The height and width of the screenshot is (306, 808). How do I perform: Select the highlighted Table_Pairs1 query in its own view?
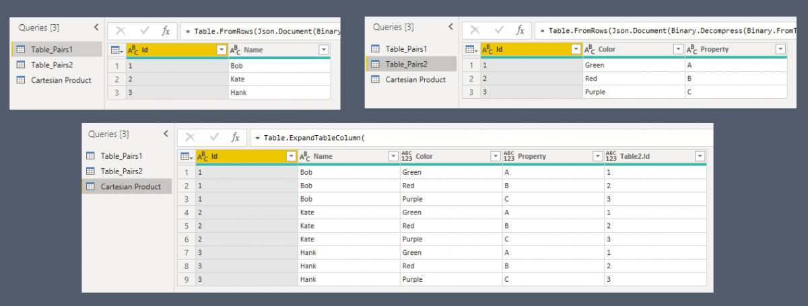click(x=57, y=49)
